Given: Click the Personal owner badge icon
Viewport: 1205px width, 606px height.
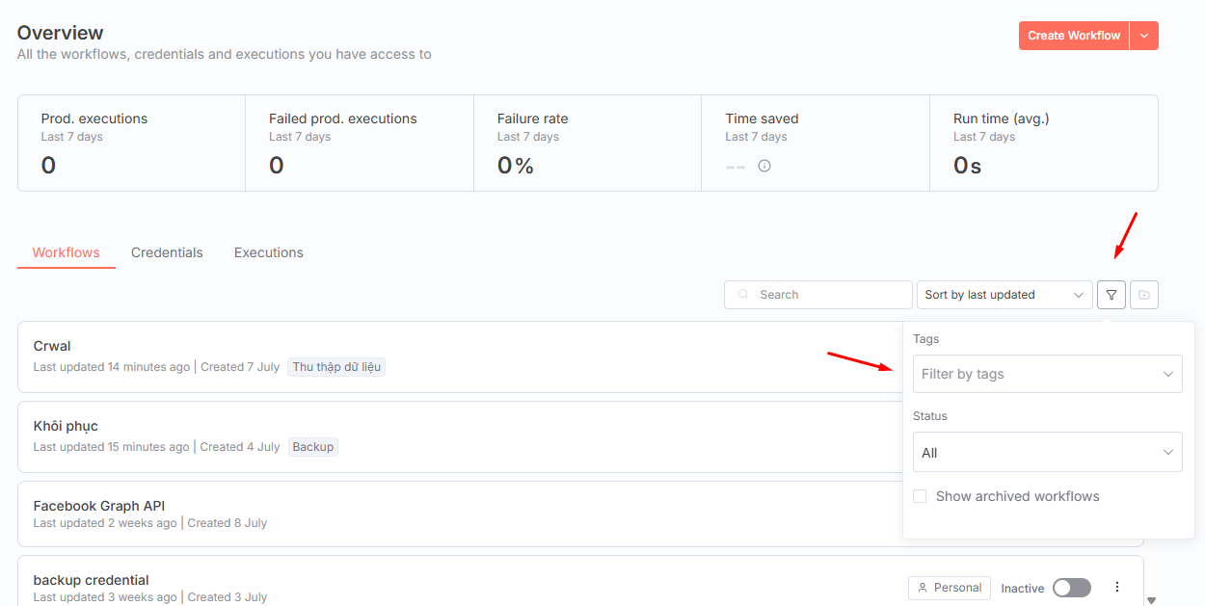Looking at the screenshot, I should [x=923, y=588].
